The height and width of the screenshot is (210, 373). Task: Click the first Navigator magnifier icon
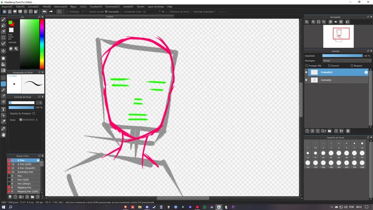tap(307, 22)
